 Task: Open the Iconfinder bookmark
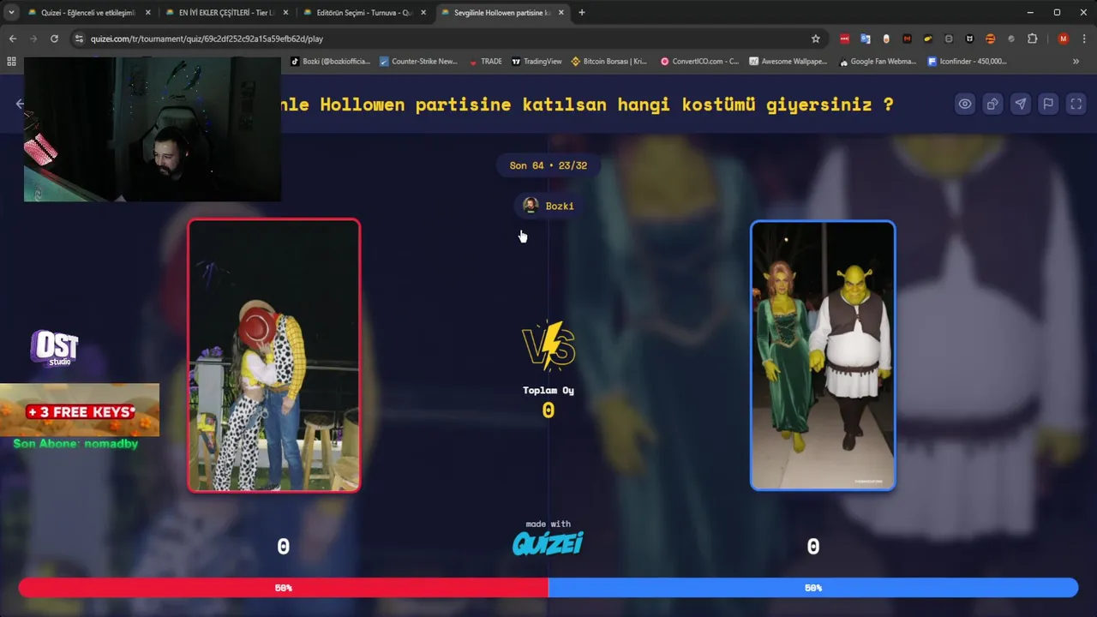point(967,62)
